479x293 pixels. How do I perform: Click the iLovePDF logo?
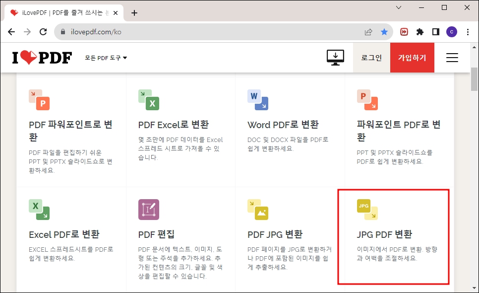tap(42, 58)
